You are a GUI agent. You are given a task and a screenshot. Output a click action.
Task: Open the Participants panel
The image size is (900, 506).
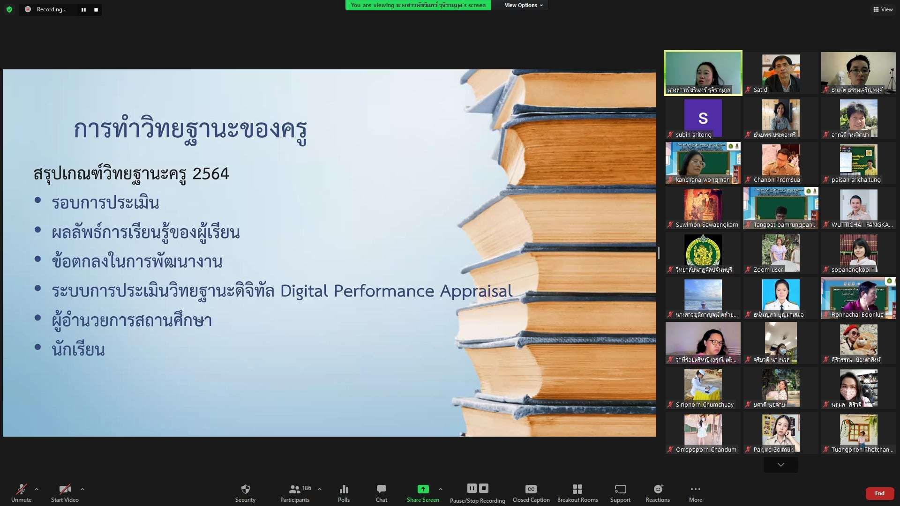coord(295,492)
